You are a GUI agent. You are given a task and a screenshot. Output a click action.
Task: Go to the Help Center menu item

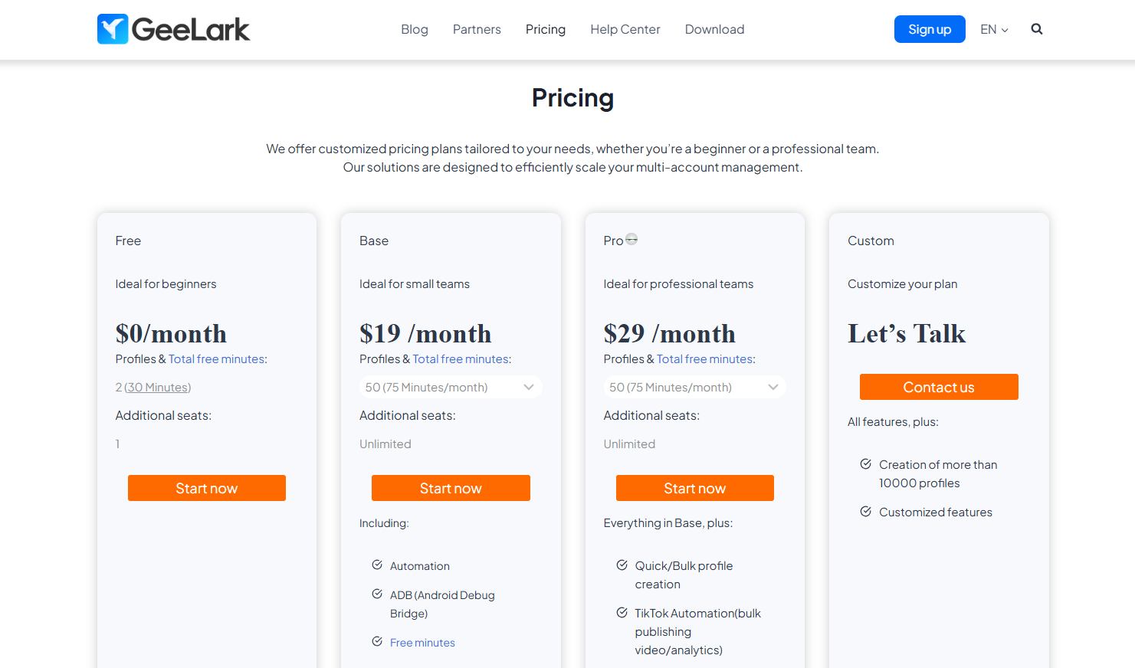click(x=625, y=29)
